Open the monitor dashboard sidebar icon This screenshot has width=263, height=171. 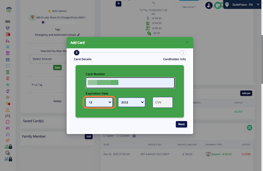point(8,28)
